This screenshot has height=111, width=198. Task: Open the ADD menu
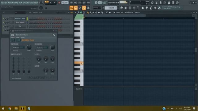click(10, 2)
